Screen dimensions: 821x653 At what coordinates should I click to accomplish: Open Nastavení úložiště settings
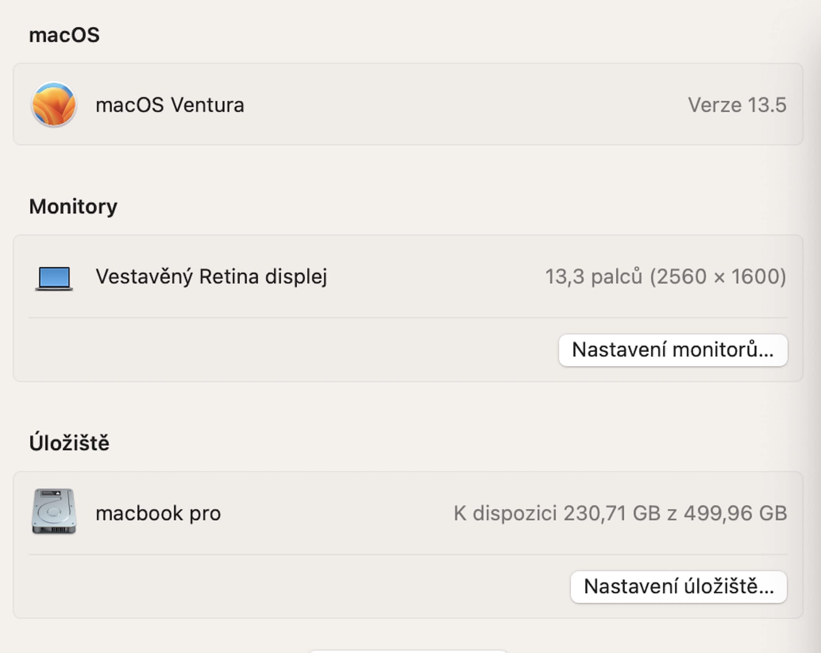678,587
